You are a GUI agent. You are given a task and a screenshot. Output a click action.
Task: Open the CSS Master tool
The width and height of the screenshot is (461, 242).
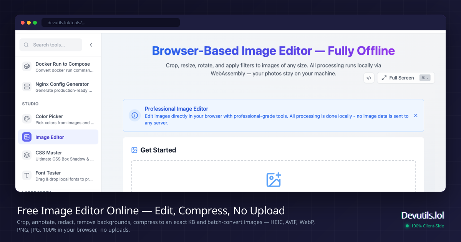point(58,156)
